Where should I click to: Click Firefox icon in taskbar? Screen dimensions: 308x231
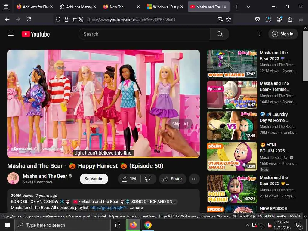133,225
